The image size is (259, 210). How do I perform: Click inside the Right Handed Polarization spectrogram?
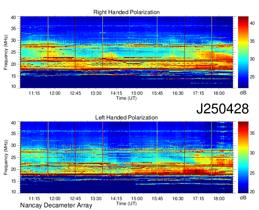click(126, 52)
